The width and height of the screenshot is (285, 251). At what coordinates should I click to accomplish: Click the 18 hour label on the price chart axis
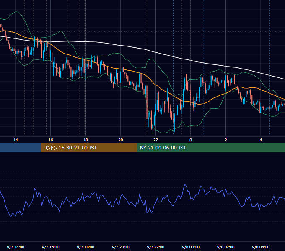(x=85, y=140)
